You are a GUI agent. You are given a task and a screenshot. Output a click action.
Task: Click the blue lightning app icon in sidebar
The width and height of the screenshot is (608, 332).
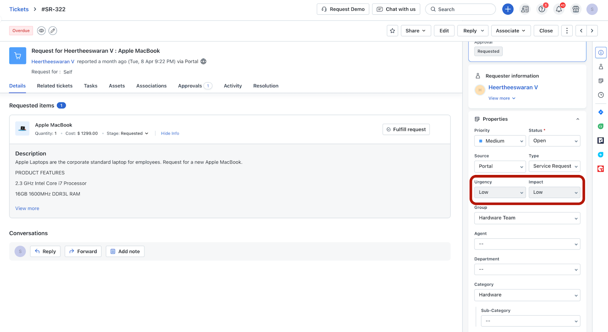(x=601, y=154)
